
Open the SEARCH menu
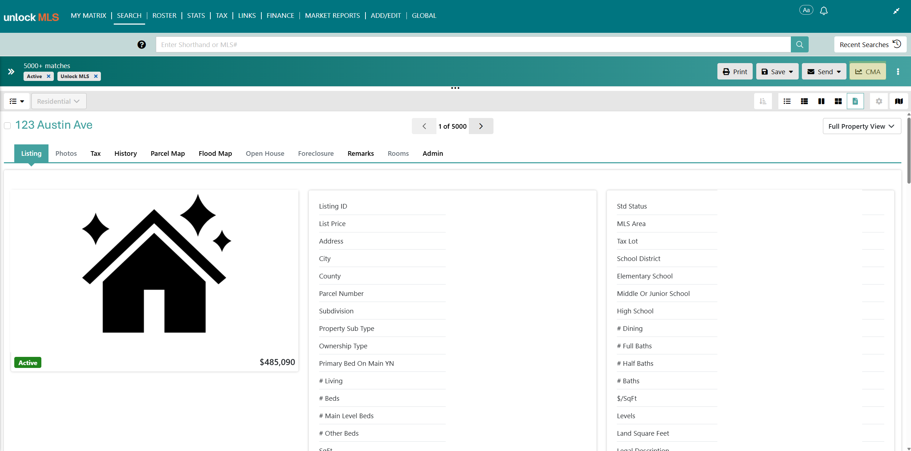(x=129, y=16)
